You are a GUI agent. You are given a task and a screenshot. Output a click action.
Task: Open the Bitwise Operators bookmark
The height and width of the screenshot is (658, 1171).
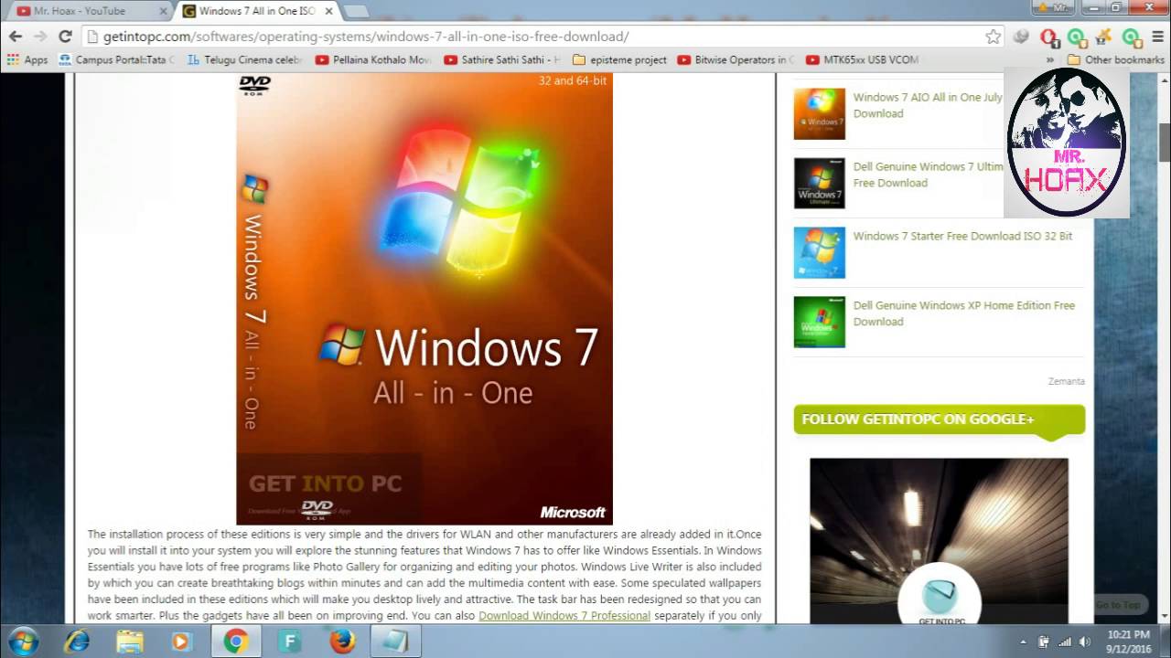(736, 60)
